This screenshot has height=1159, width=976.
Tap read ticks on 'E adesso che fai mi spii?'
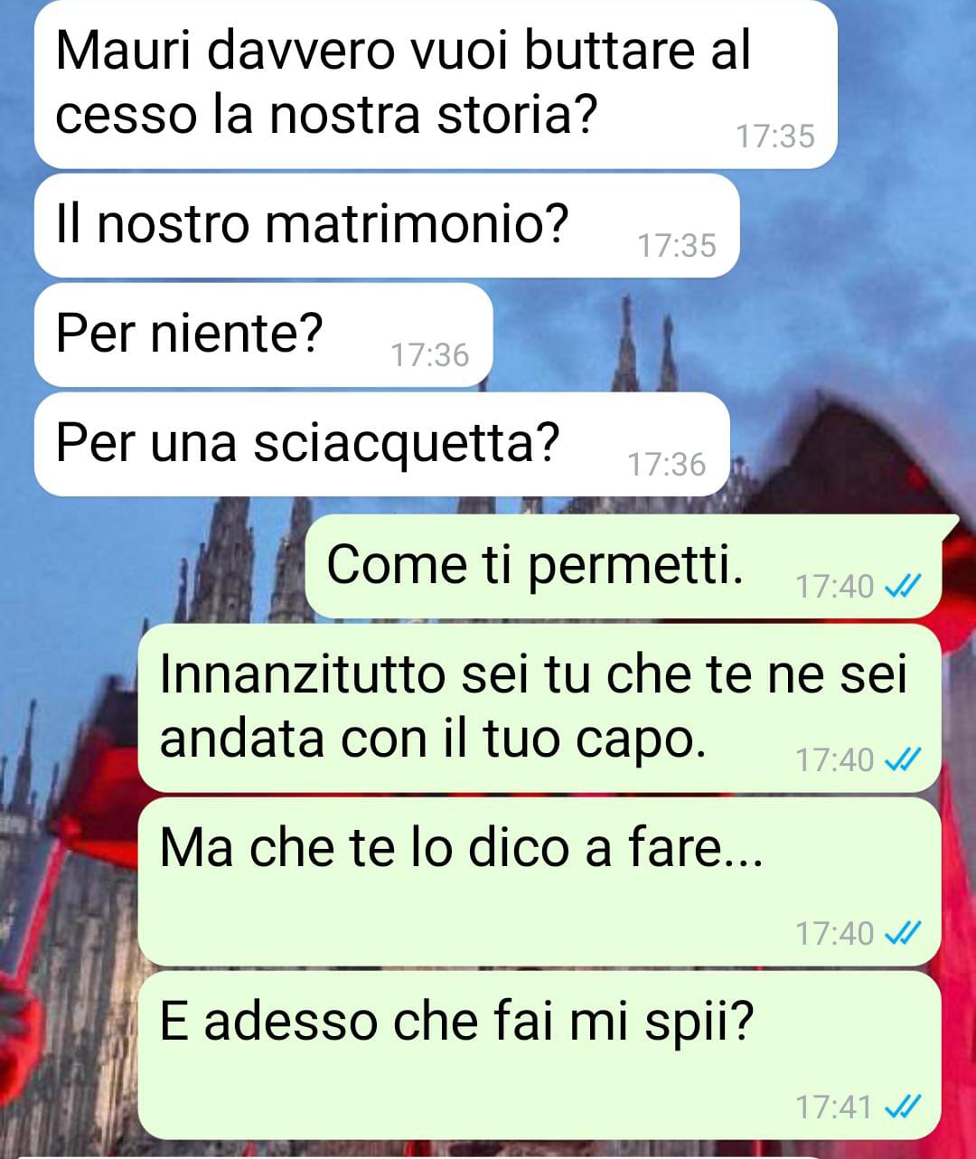902,1107
